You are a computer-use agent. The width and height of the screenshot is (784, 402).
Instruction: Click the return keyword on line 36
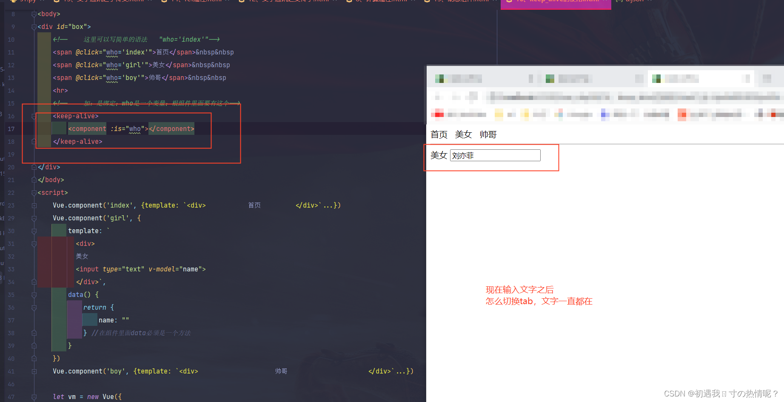pyautogui.click(x=95, y=308)
